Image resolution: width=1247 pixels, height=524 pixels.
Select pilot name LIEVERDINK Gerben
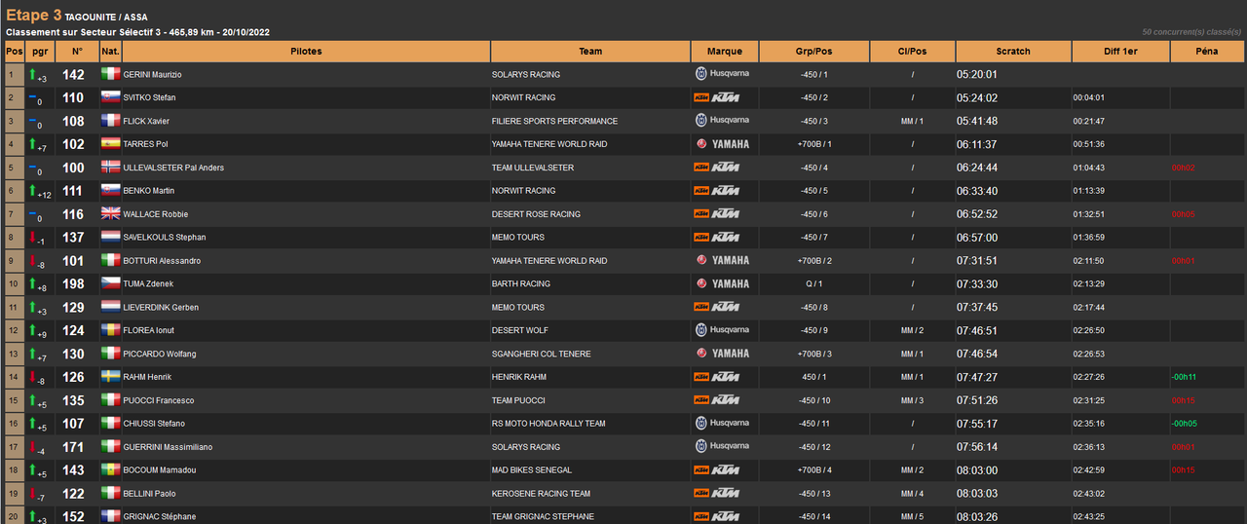[161, 308]
